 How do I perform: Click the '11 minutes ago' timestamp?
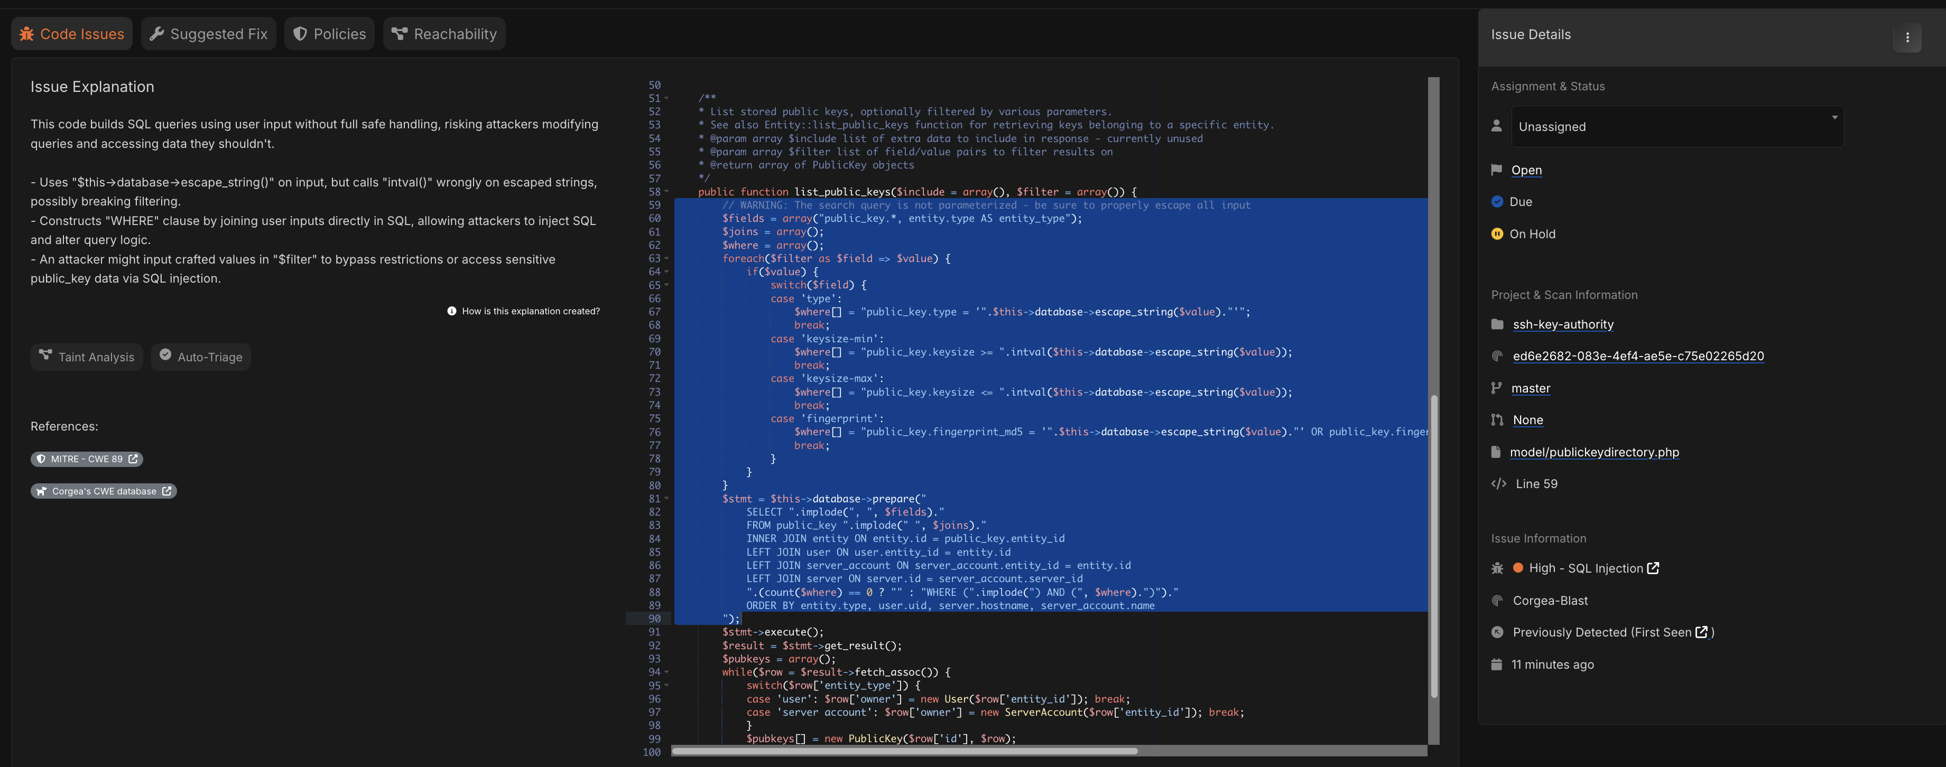tap(1552, 665)
